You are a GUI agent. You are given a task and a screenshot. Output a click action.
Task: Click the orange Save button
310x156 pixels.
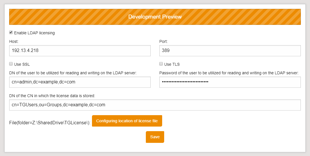155,137
